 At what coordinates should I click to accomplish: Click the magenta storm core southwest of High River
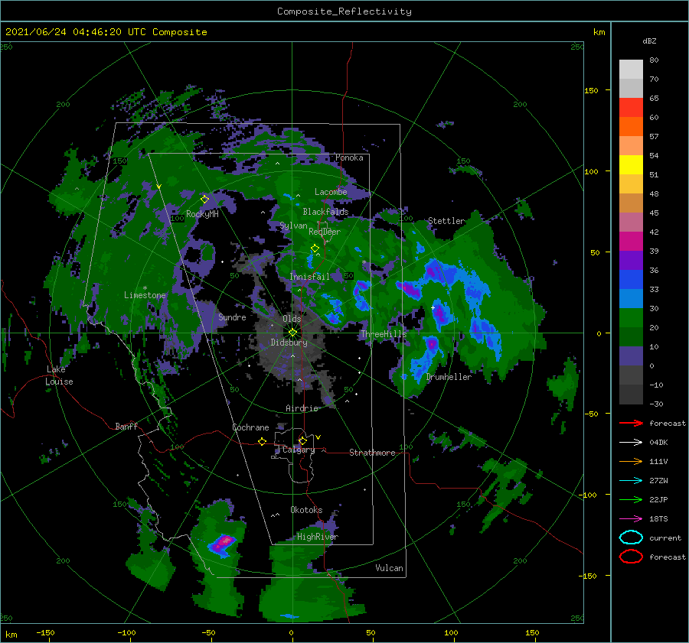225,541
